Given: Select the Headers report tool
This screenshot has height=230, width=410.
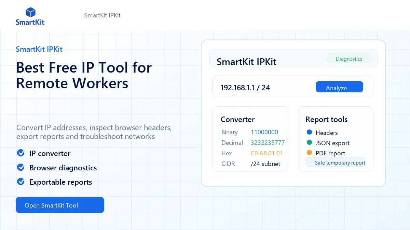Looking at the screenshot, I should 327,133.
